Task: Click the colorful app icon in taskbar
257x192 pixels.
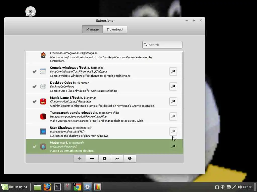Action: [x=98, y=187]
